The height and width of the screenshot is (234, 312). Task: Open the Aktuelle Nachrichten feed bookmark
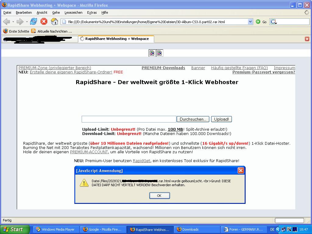[x=51, y=31]
